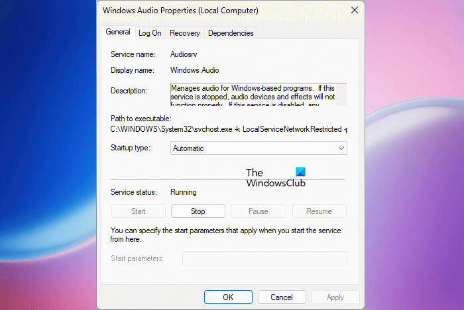Focus the Start parameters text field
Viewport: 464px width, 310px height.
tap(264, 258)
